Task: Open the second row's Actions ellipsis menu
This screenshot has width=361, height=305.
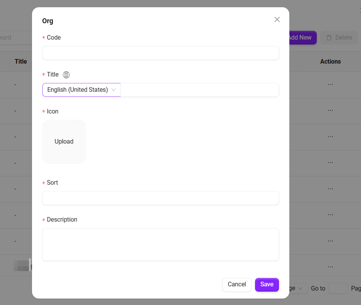Action: click(331, 110)
